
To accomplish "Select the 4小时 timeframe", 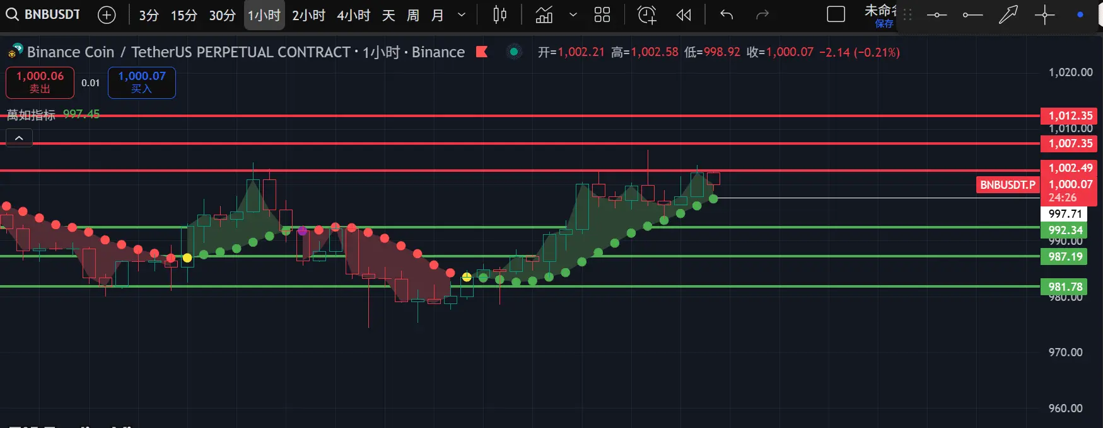I will [353, 15].
